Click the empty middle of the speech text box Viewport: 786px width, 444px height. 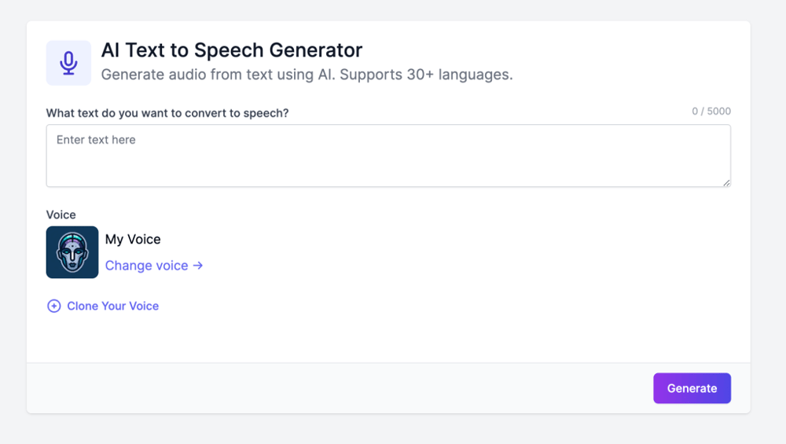pos(388,161)
